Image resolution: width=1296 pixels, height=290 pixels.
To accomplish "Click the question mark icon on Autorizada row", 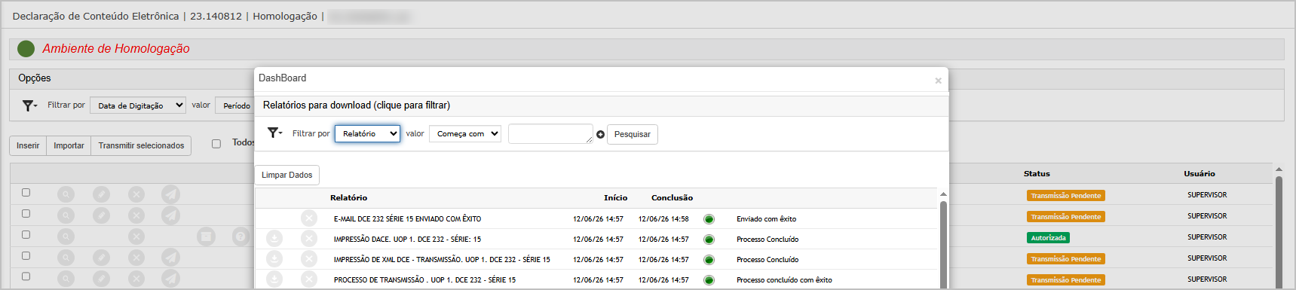I will tap(241, 237).
